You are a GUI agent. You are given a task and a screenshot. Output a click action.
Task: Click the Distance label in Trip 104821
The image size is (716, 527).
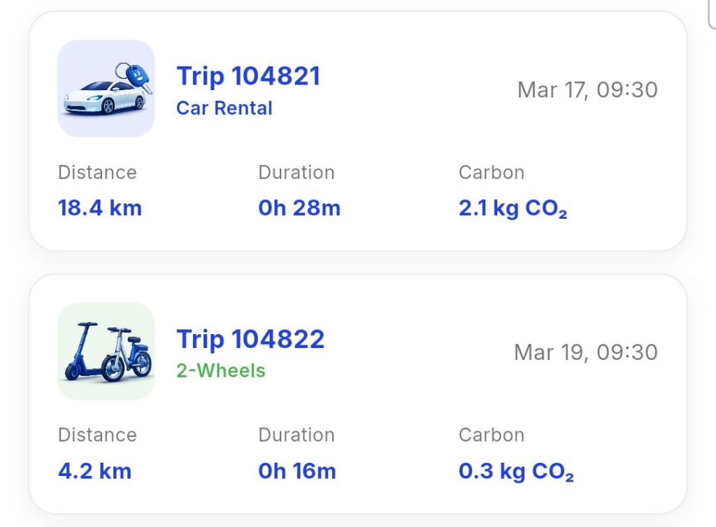point(97,173)
